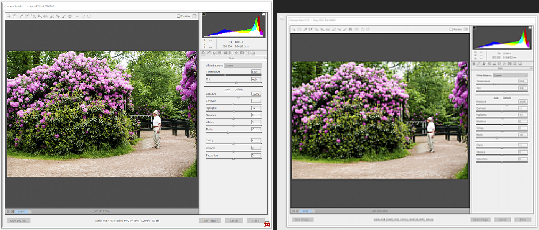539x230 pixels.
Task: Select the Hand tool in left toolbar
Action: click(x=15, y=16)
